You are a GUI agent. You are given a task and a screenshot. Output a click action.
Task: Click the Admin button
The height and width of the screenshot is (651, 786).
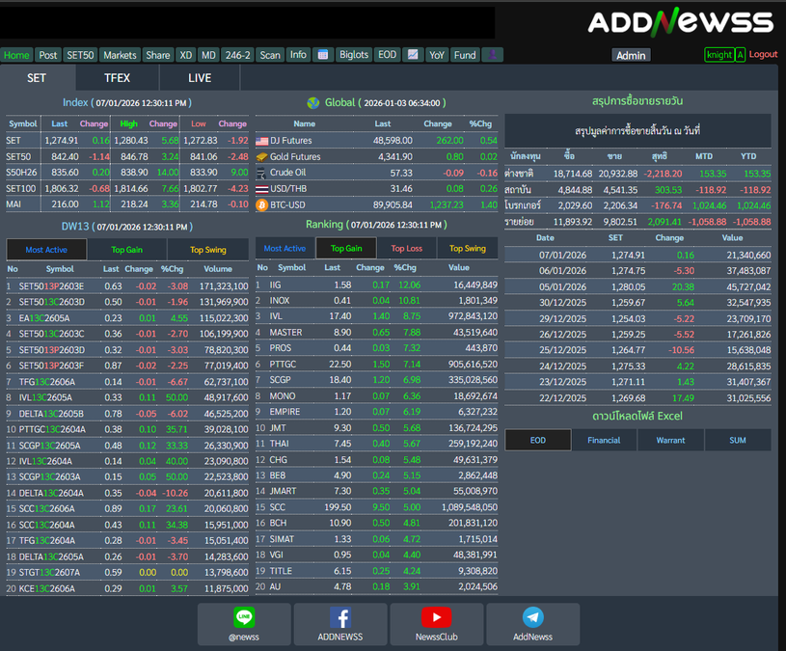631,55
